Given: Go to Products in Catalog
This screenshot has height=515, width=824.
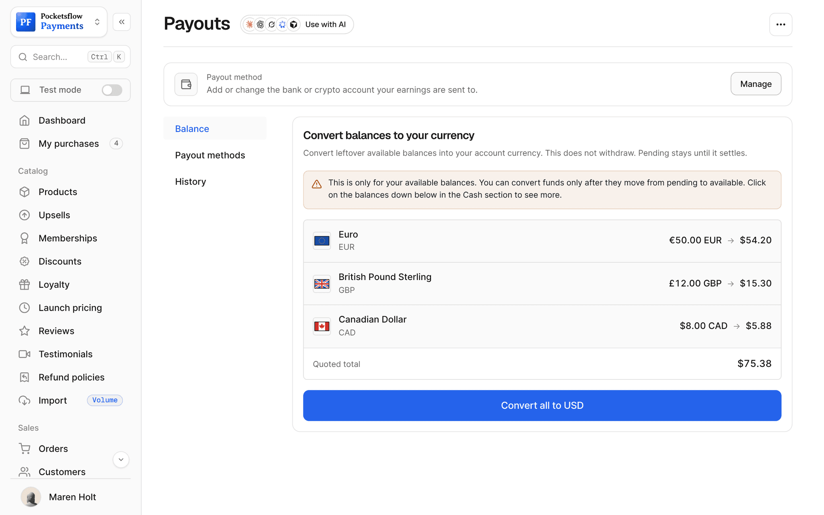Looking at the screenshot, I should pyautogui.click(x=58, y=192).
